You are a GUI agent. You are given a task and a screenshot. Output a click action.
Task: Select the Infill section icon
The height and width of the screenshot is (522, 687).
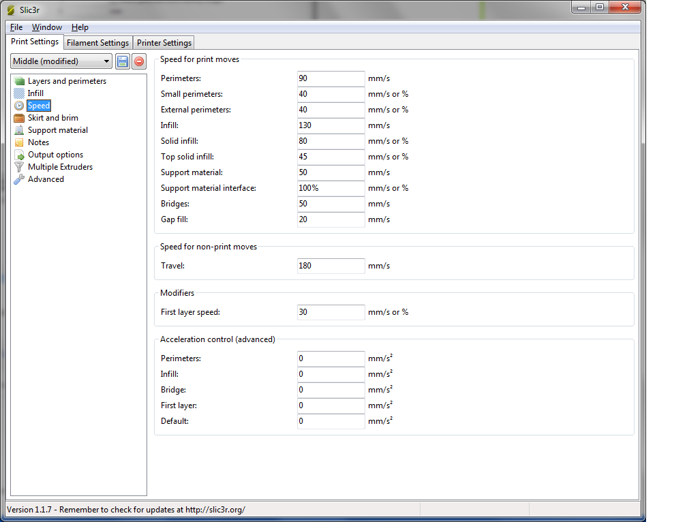coord(19,93)
